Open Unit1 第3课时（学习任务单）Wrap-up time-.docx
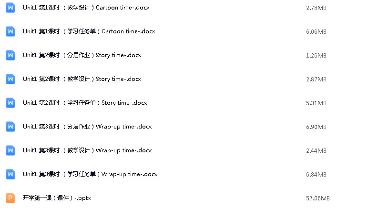Screen dimensions: 368x208 (90, 174)
